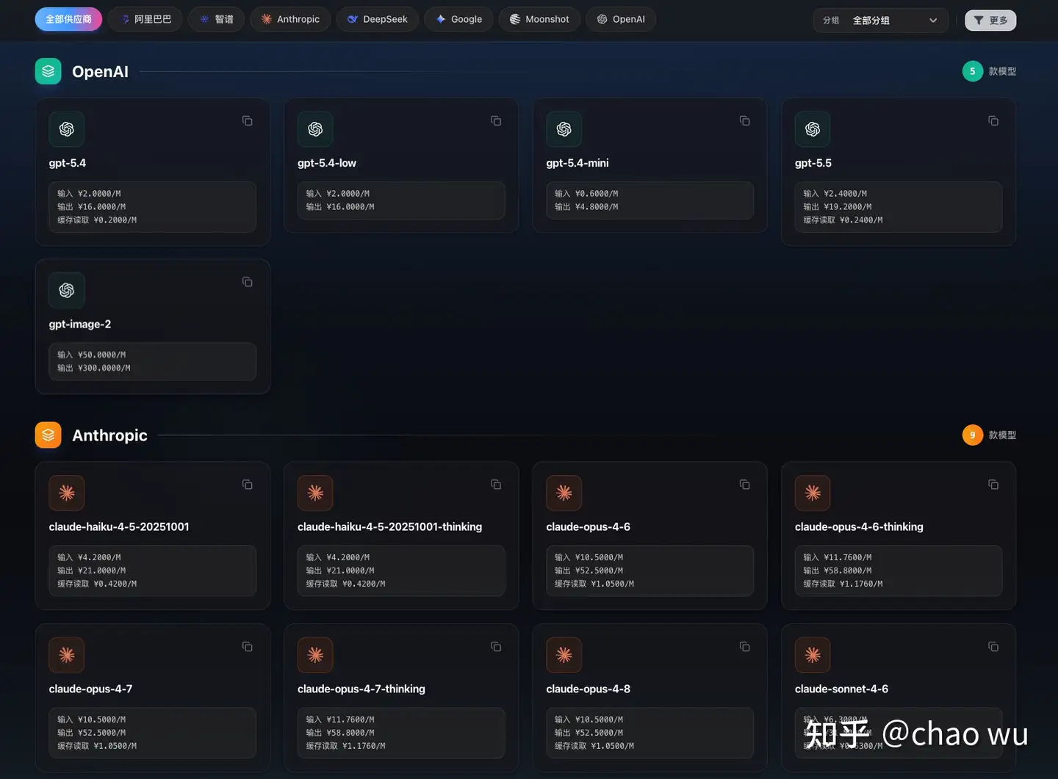Viewport: 1058px width, 779px height.
Task: Copy the claude-haiku-4-5-20251001-thinking model name
Action: pyautogui.click(x=496, y=485)
